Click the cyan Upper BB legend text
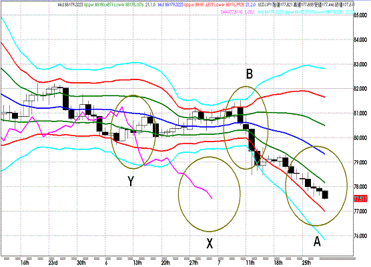 (298, 11)
